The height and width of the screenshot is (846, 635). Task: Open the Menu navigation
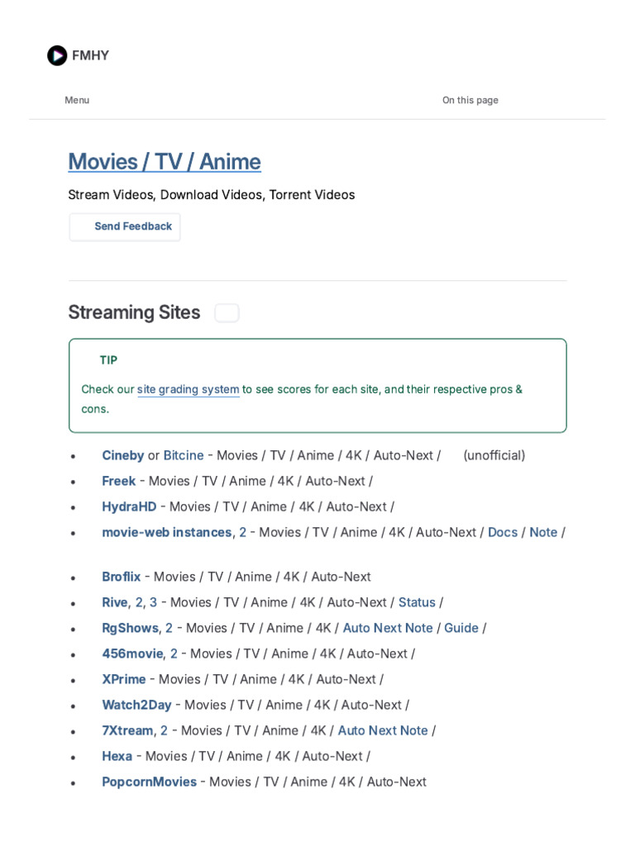77,100
